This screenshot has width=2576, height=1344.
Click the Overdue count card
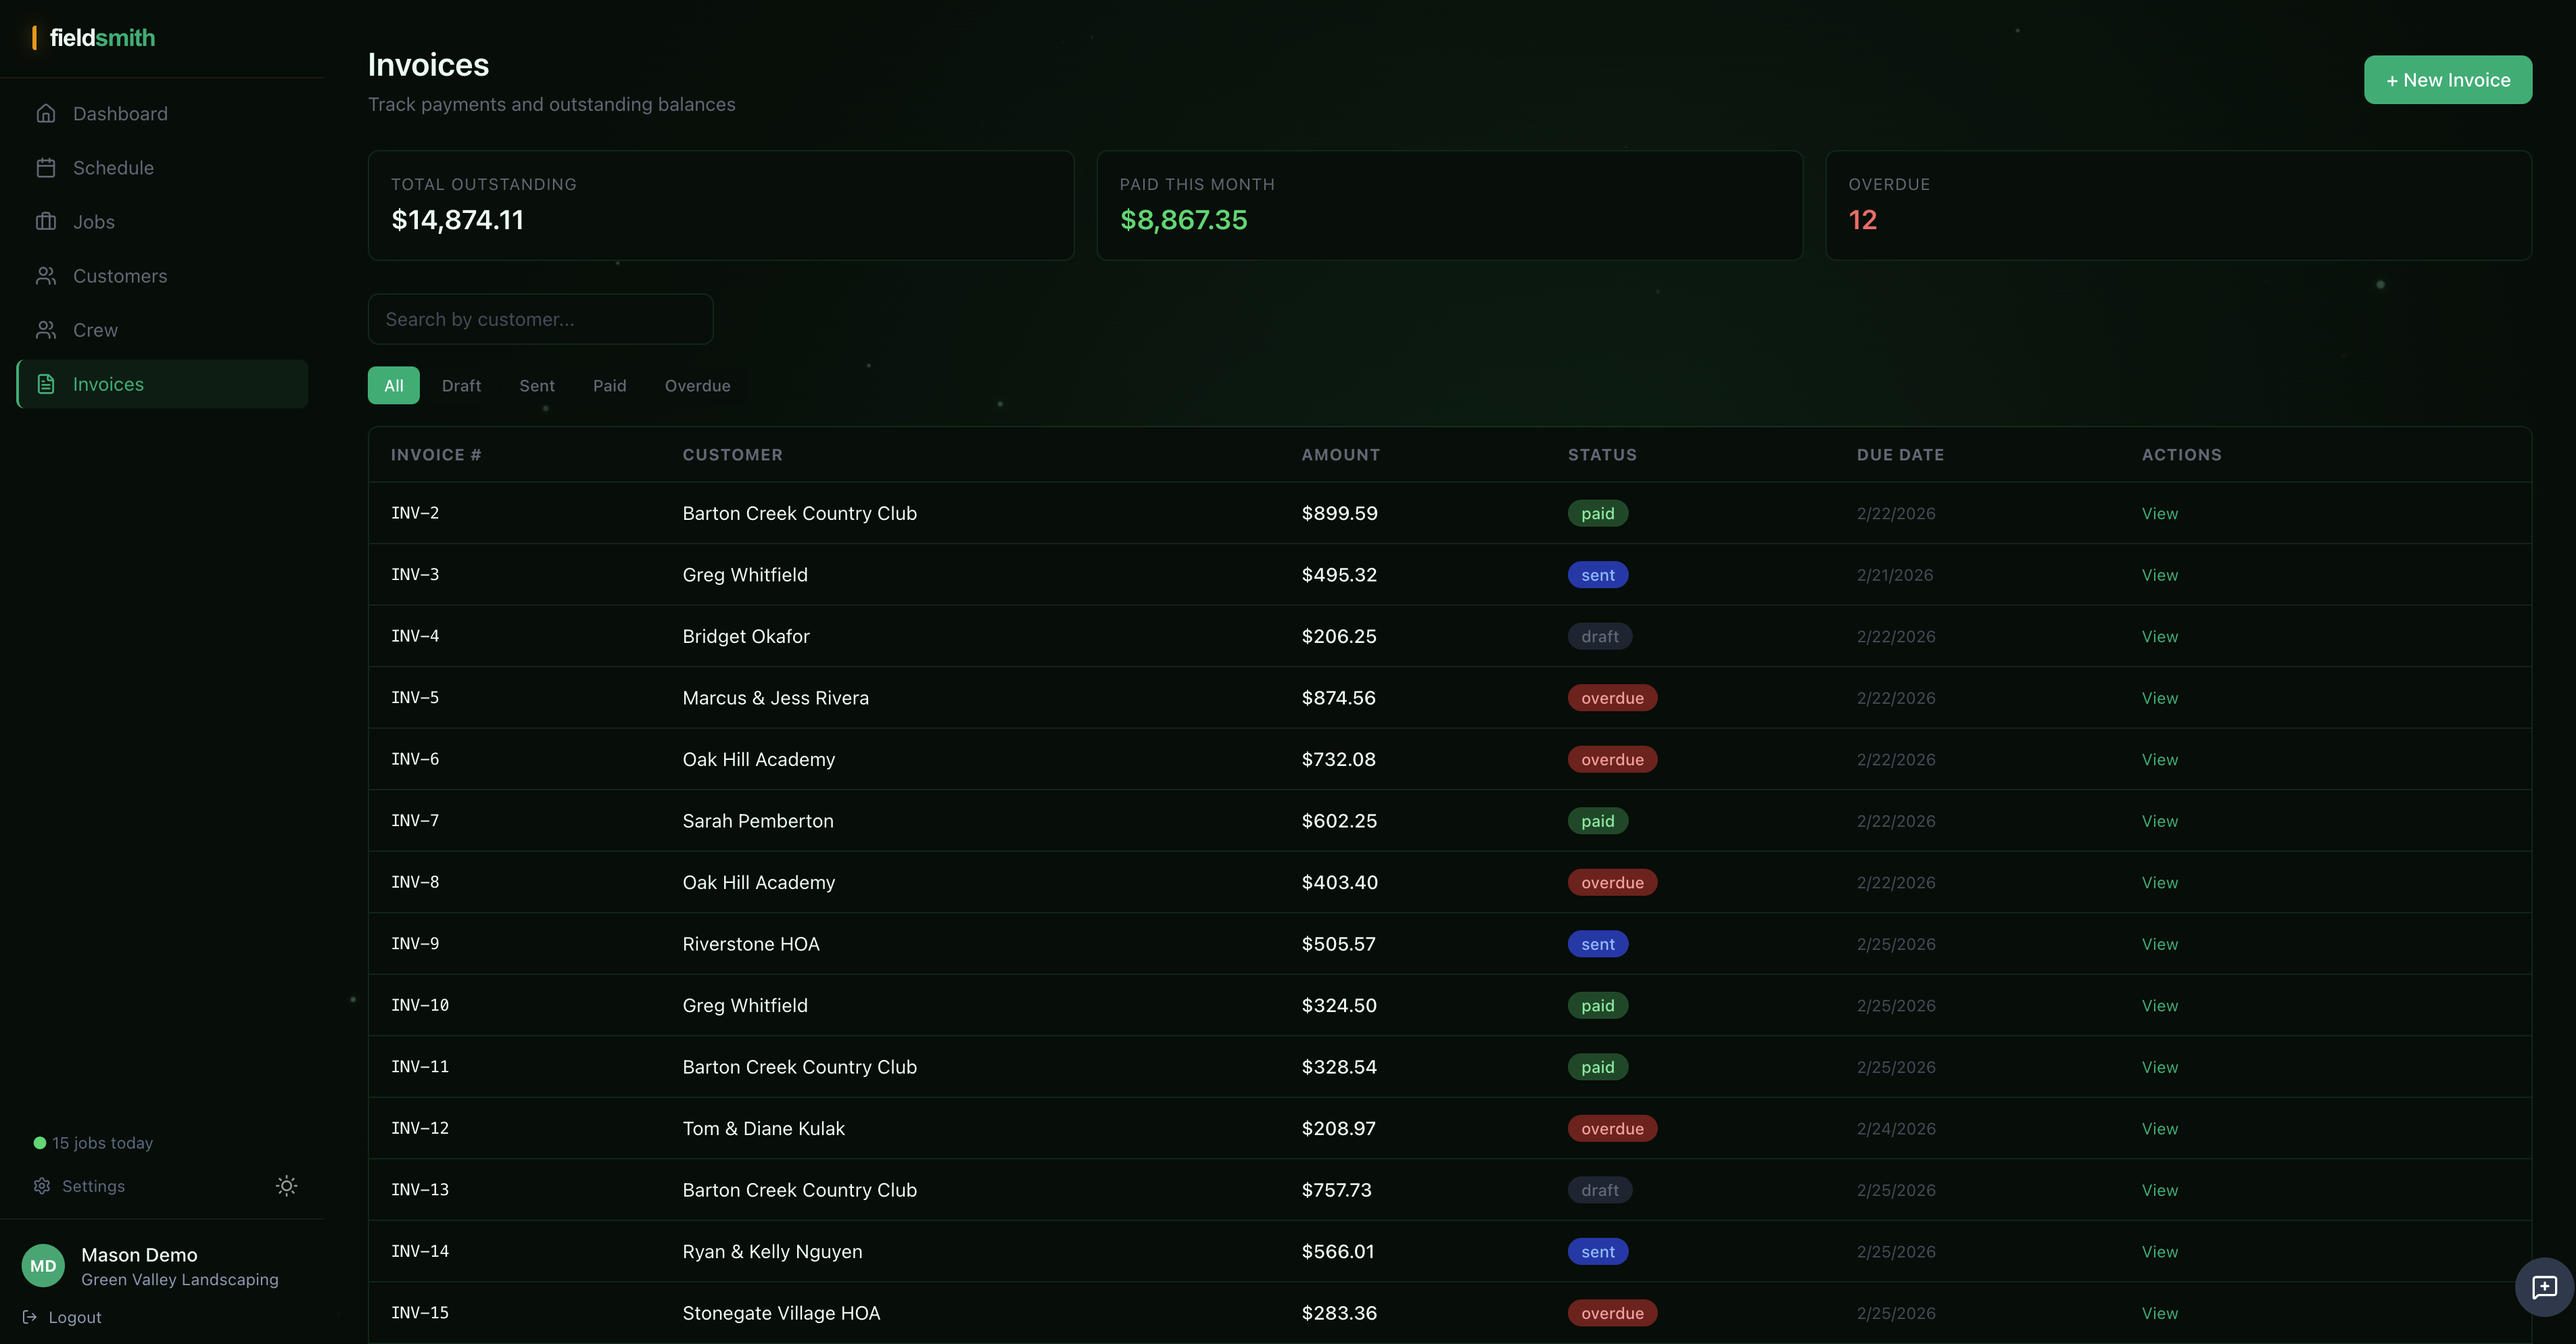(2179, 206)
